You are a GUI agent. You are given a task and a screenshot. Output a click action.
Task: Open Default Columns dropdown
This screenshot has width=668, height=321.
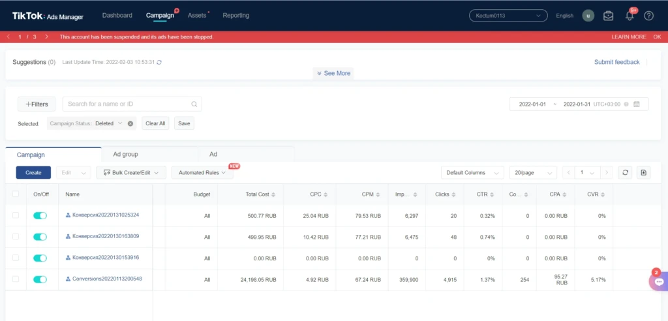click(x=472, y=173)
